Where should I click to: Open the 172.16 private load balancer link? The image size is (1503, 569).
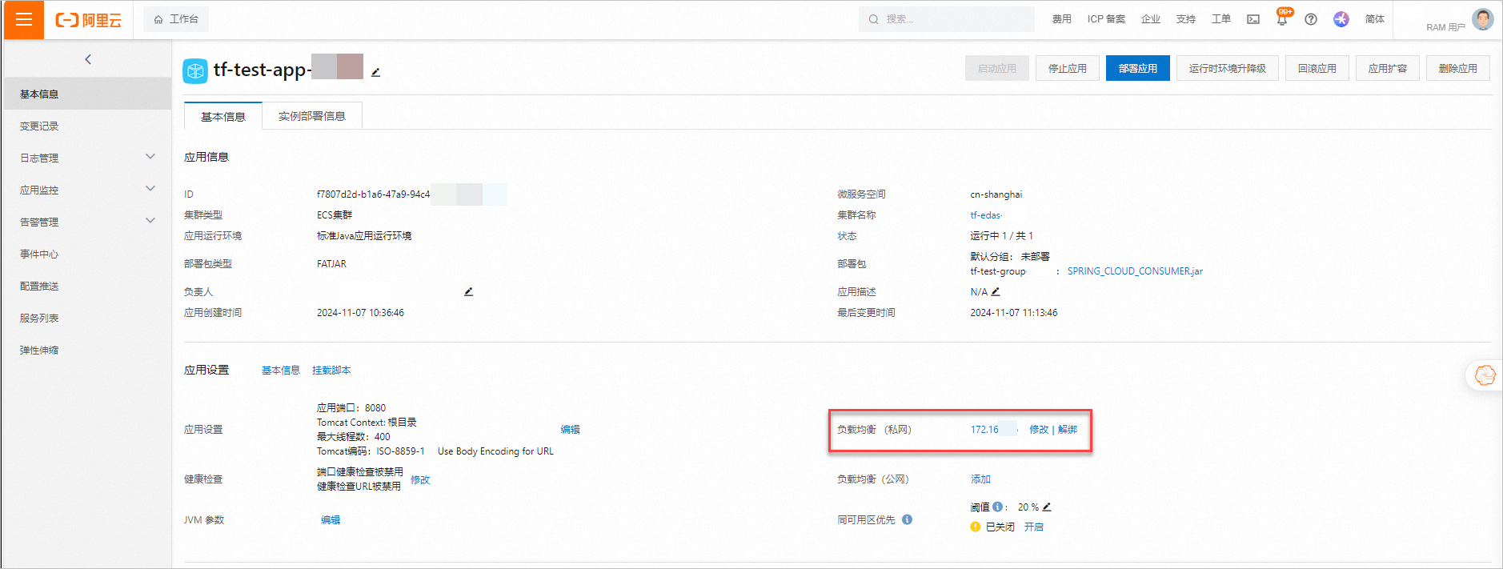(x=984, y=430)
